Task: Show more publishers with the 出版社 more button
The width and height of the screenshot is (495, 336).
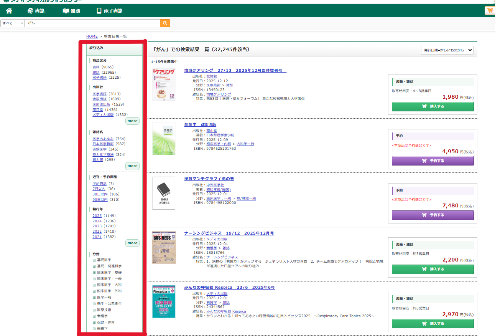Action: click(132, 121)
